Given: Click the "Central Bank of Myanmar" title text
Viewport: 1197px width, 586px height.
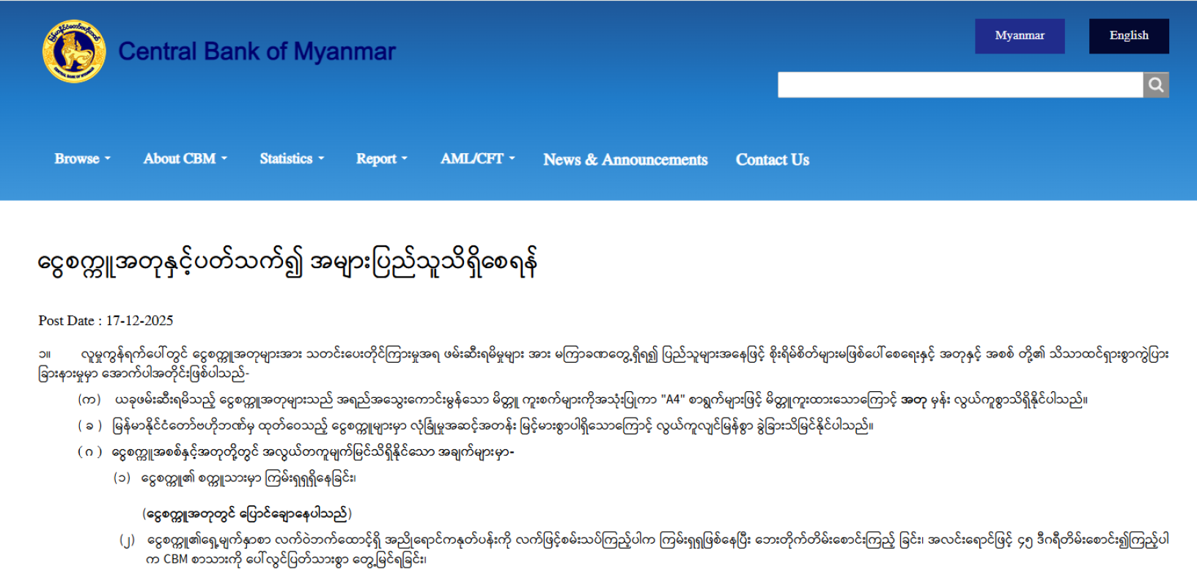Looking at the screenshot, I should point(257,51).
